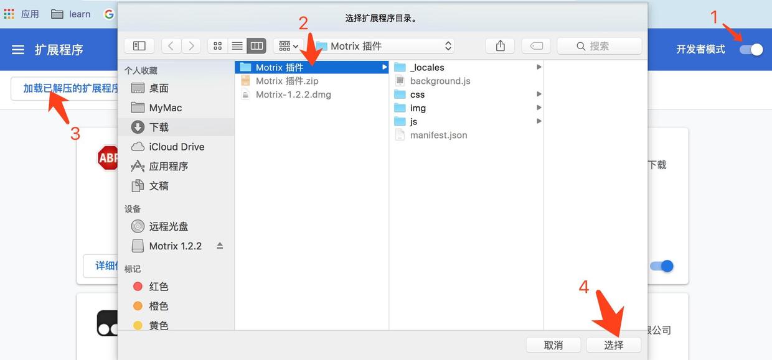The image size is (772, 360).
Task: Select the 黄色 tag
Action: tap(176, 325)
